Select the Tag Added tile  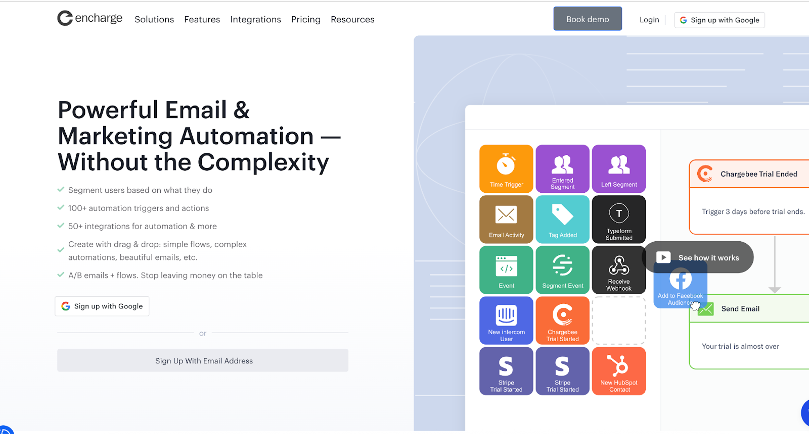pos(562,220)
